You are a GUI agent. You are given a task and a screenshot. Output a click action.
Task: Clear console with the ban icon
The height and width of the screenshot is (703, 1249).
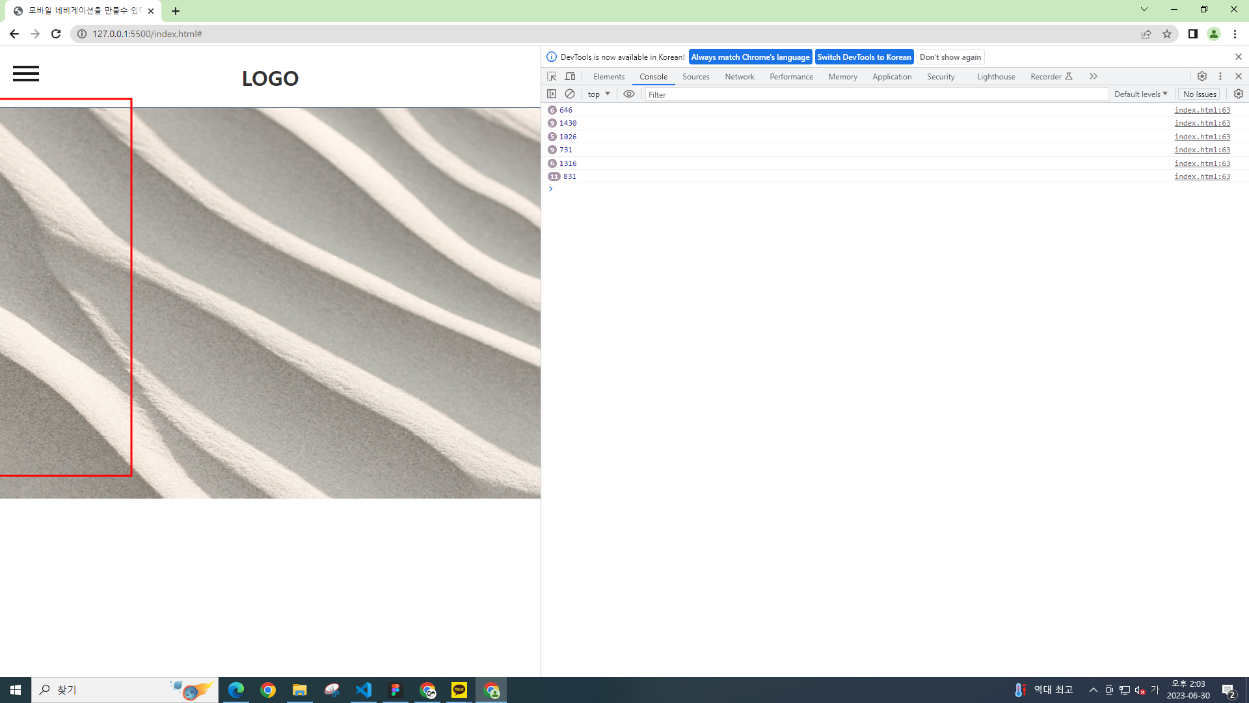(570, 94)
